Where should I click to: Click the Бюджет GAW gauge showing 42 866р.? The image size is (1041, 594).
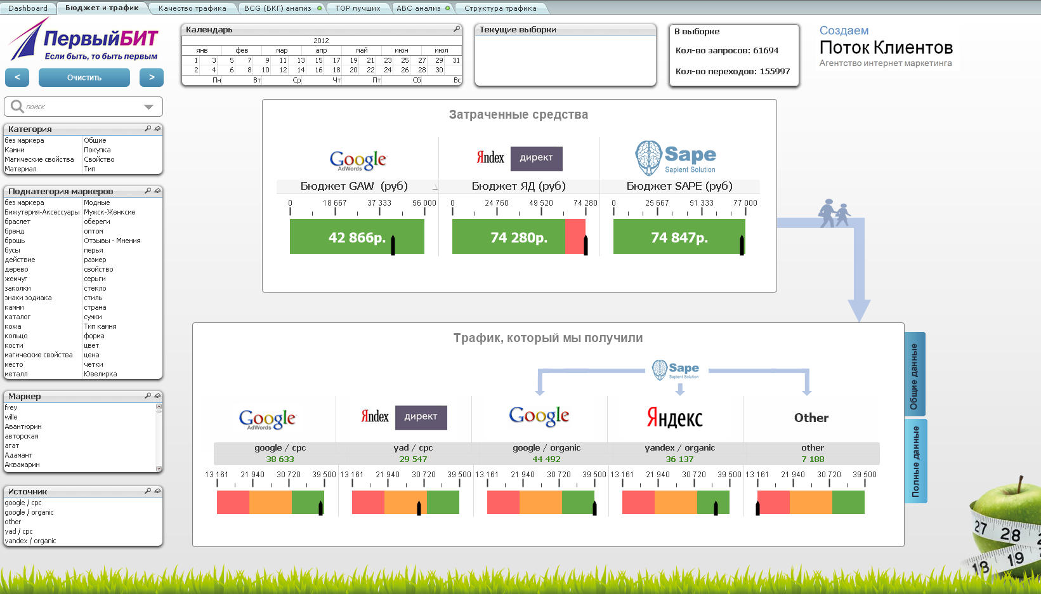click(357, 237)
